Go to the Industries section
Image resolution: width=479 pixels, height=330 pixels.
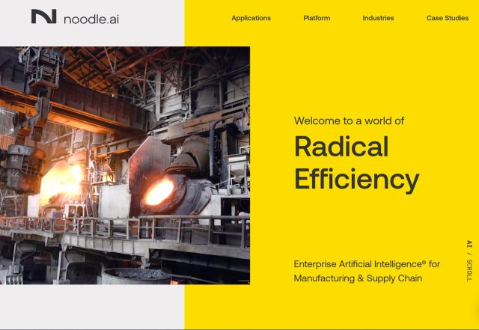[x=378, y=18]
